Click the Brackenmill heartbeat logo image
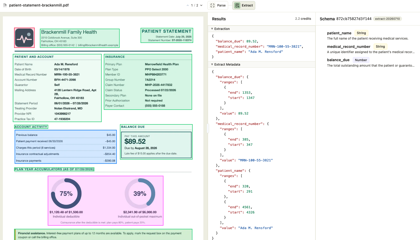 [25, 38]
